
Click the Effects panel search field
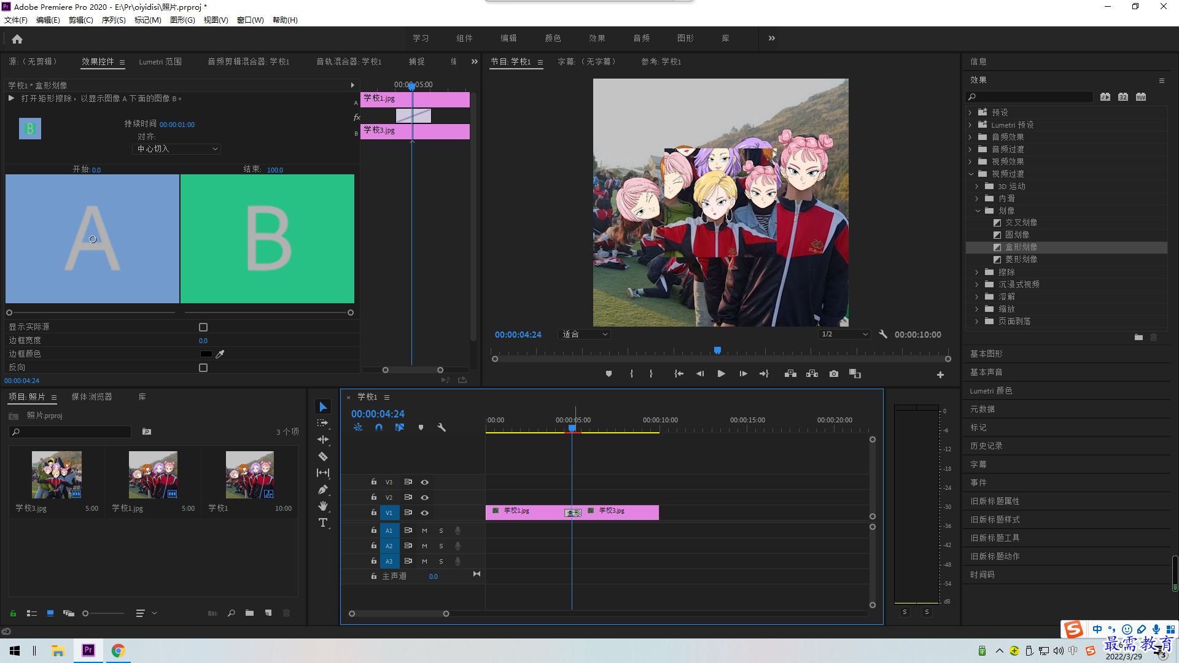[1029, 97]
